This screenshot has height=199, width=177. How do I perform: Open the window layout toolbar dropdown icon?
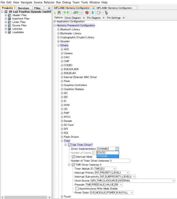(x=99, y=13)
